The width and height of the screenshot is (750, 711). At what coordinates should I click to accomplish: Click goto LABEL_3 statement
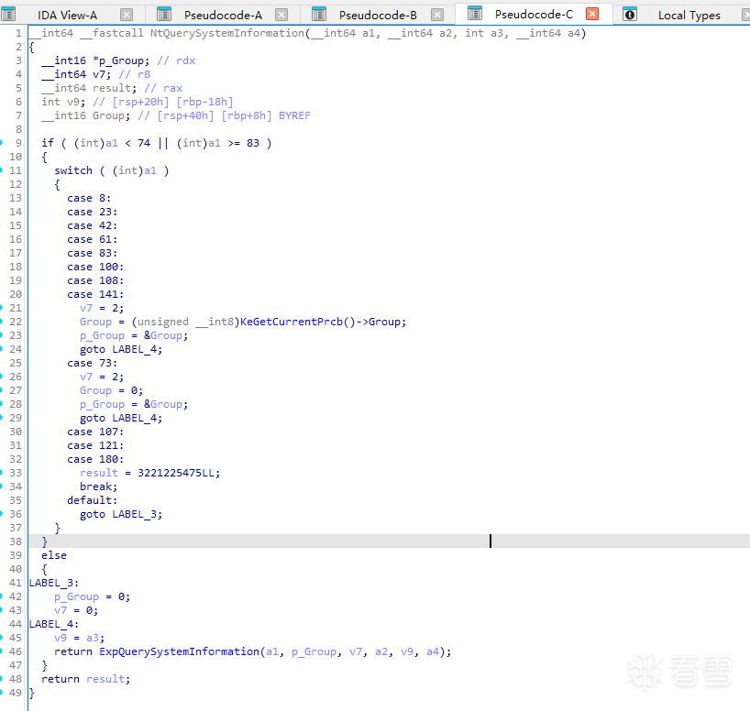point(121,515)
